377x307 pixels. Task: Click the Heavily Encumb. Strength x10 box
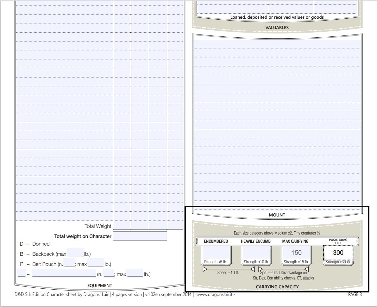256,253
